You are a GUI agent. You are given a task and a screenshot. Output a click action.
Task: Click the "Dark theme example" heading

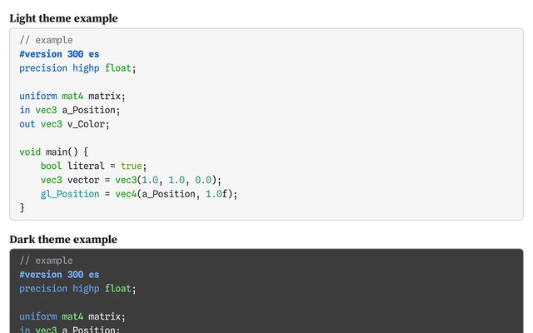[x=63, y=240]
